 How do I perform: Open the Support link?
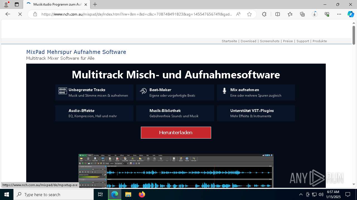[x=303, y=41]
